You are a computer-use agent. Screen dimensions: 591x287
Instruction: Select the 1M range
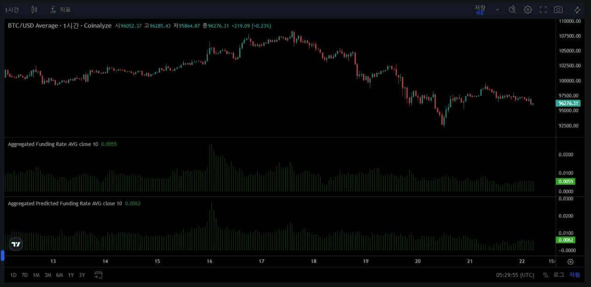pos(36,275)
